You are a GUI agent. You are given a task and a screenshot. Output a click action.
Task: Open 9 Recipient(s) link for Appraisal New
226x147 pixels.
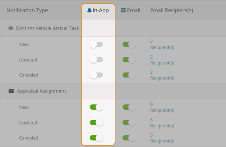pyautogui.click(x=162, y=107)
